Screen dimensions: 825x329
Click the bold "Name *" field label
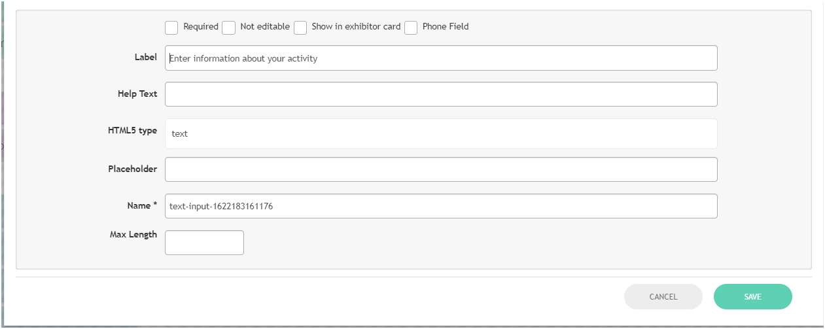tap(142, 205)
